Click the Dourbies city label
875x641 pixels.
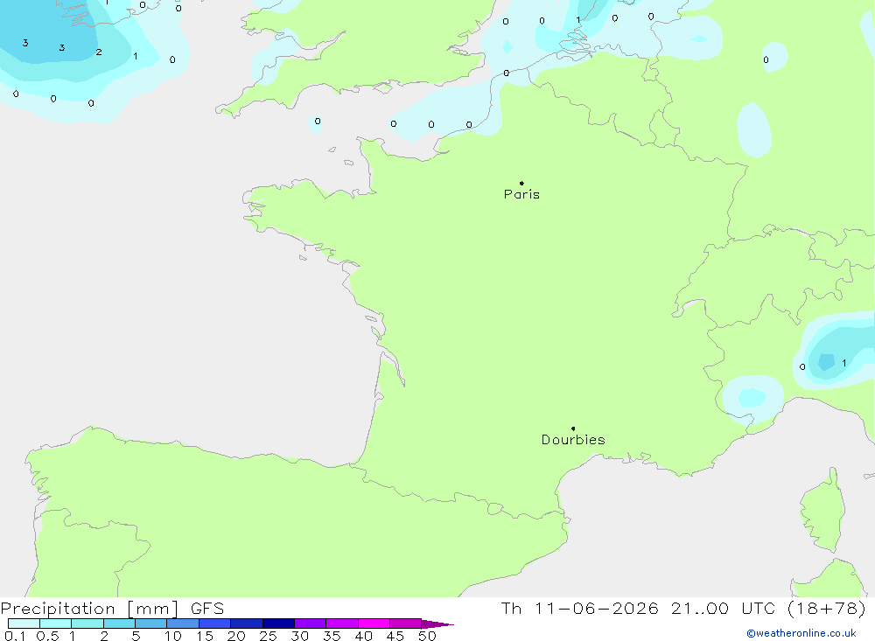pos(573,440)
